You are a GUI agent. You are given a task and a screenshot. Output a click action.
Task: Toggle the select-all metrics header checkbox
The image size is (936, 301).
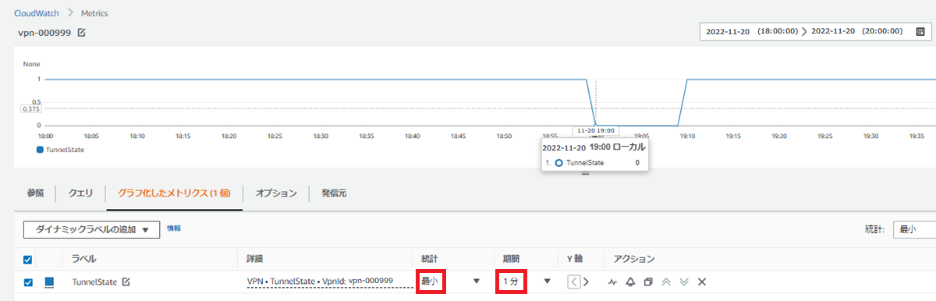[28, 259]
